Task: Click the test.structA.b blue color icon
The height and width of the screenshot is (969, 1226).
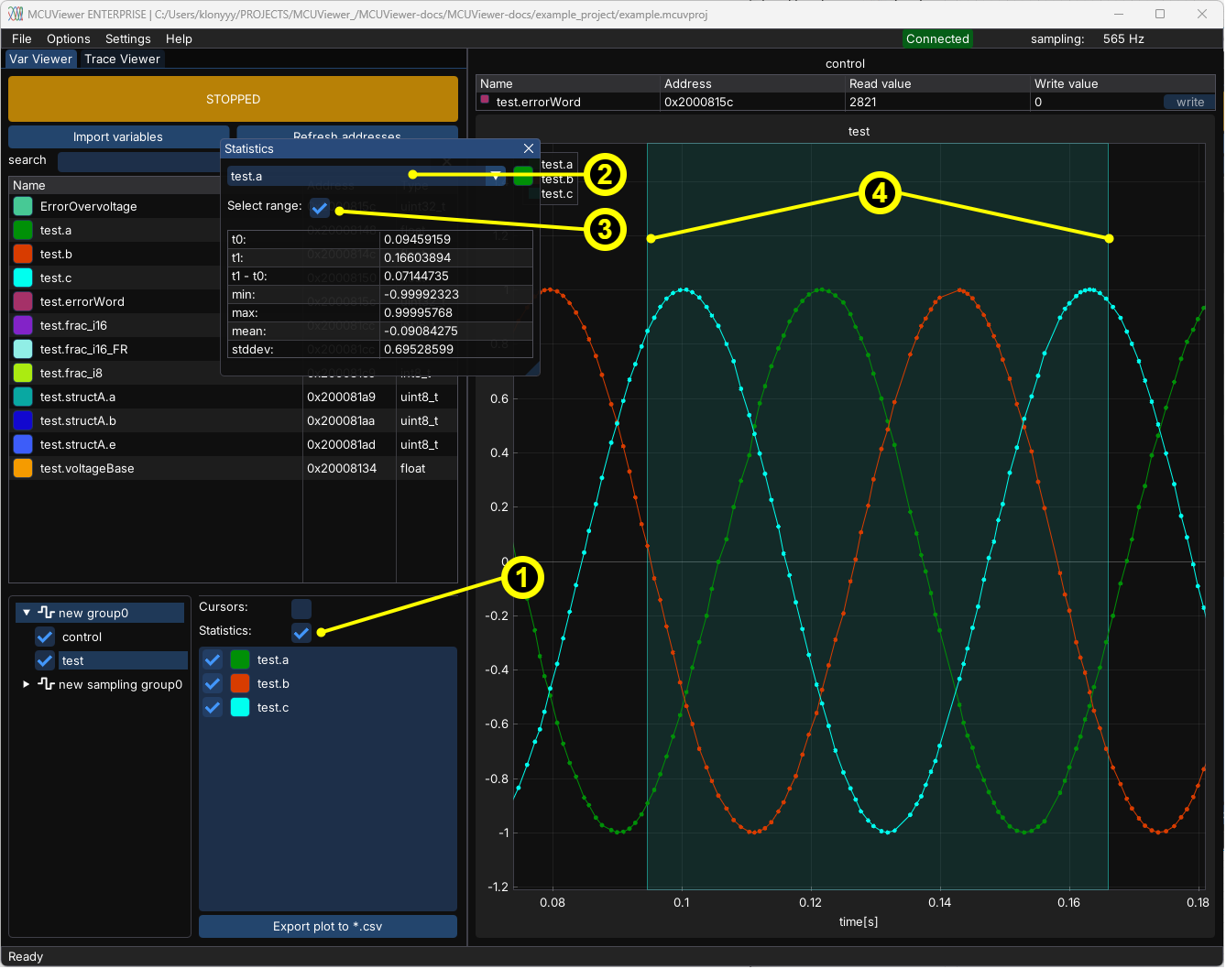Action: click(x=23, y=420)
